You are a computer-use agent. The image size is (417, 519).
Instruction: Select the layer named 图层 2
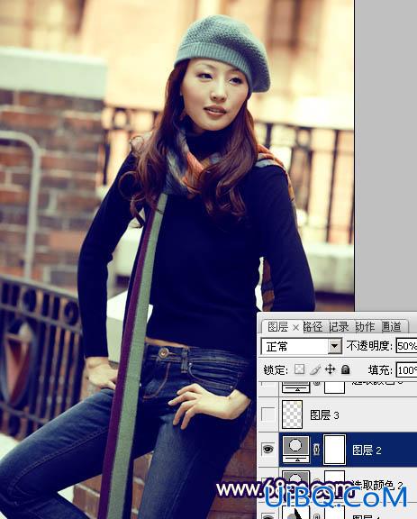(367, 451)
